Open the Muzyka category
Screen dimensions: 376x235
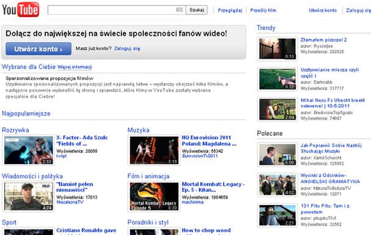coord(139,130)
